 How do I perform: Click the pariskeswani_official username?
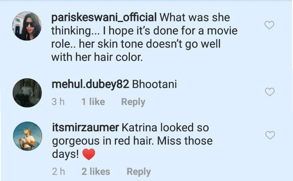pyautogui.click(x=104, y=17)
